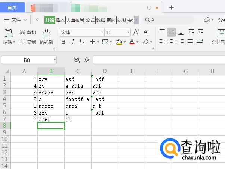225x169 pixels.
Task: Apply the red font color
Action: click(132, 42)
